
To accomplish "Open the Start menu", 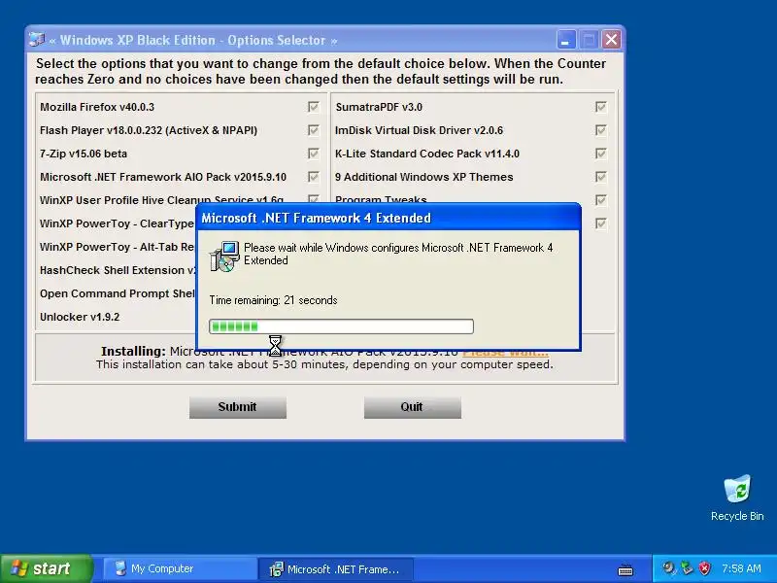I will point(47,568).
